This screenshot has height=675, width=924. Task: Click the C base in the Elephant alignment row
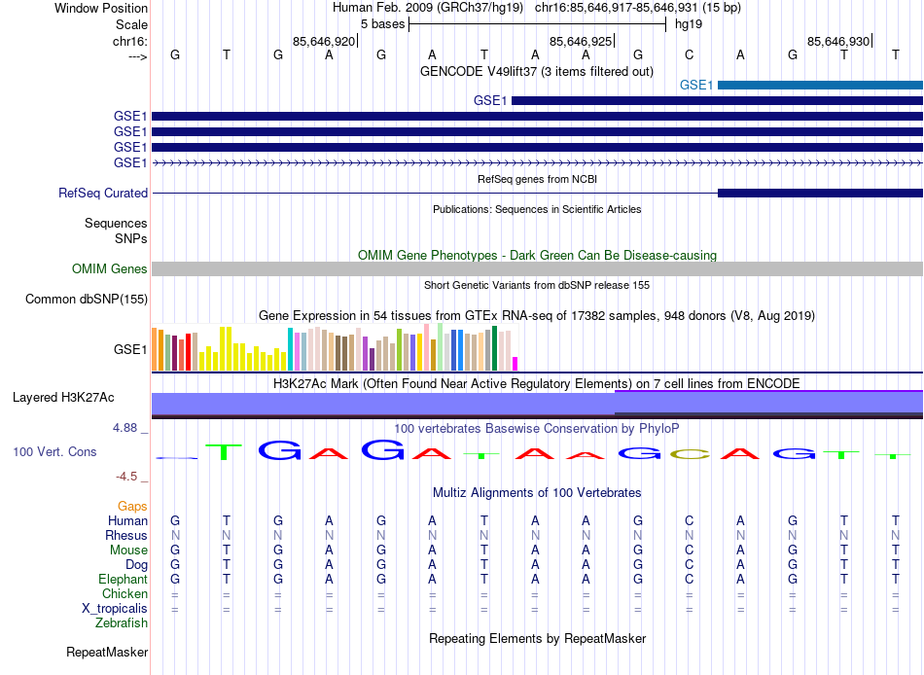point(689,580)
